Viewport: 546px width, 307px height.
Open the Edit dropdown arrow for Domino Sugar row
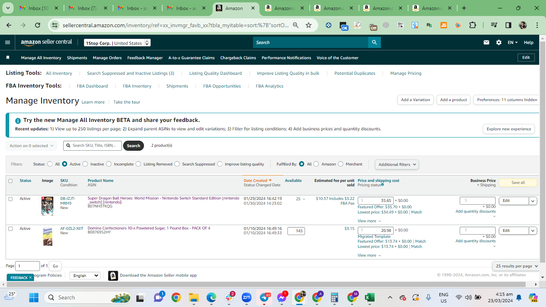(533, 231)
